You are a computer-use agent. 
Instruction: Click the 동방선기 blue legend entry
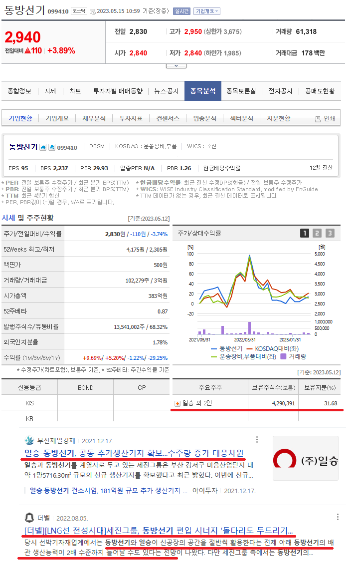point(226,349)
